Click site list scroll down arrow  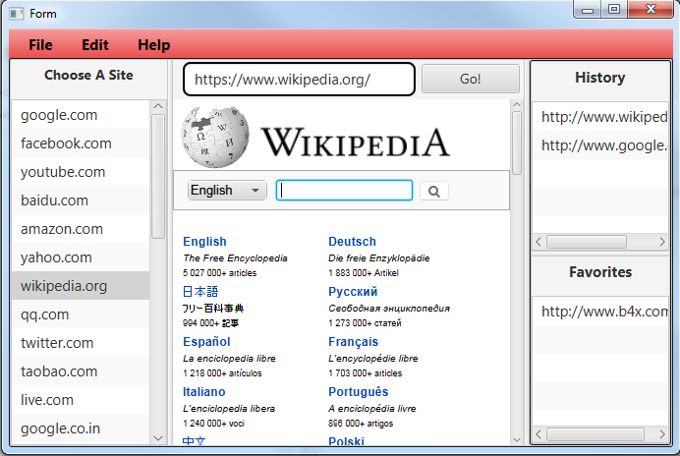(x=158, y=438)
